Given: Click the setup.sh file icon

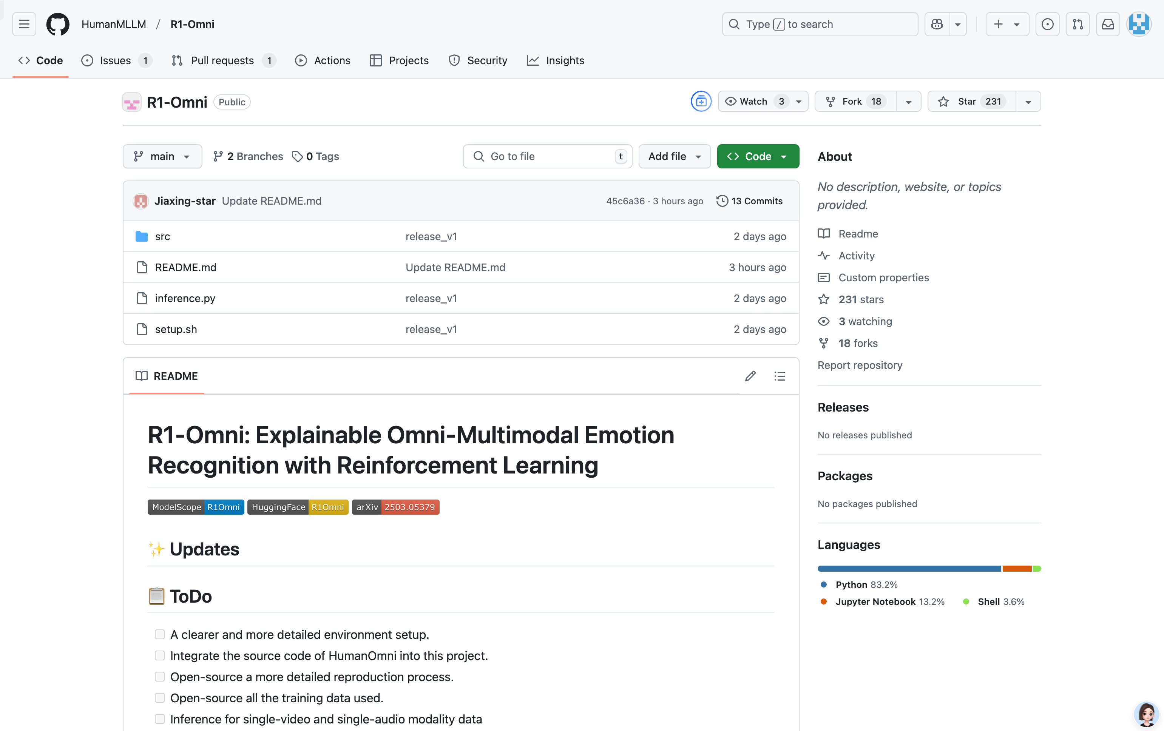Looking at the screenshot, I should pos(142,329).
